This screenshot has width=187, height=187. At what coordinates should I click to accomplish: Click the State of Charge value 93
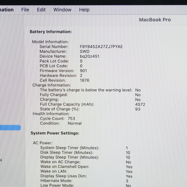138,109
